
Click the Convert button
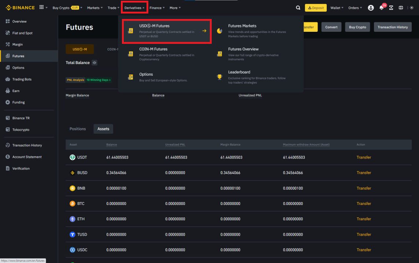331,27
